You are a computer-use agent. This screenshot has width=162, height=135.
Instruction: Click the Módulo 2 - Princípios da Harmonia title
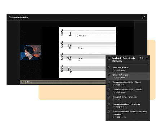click(123, 59)
